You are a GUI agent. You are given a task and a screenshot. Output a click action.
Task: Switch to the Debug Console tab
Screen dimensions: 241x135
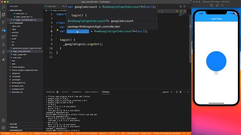92,92
